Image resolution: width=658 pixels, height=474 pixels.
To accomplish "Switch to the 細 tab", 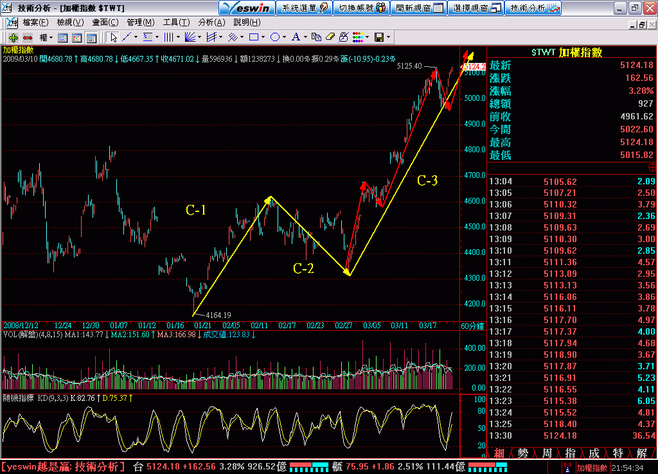I will (x=499, y=453).
